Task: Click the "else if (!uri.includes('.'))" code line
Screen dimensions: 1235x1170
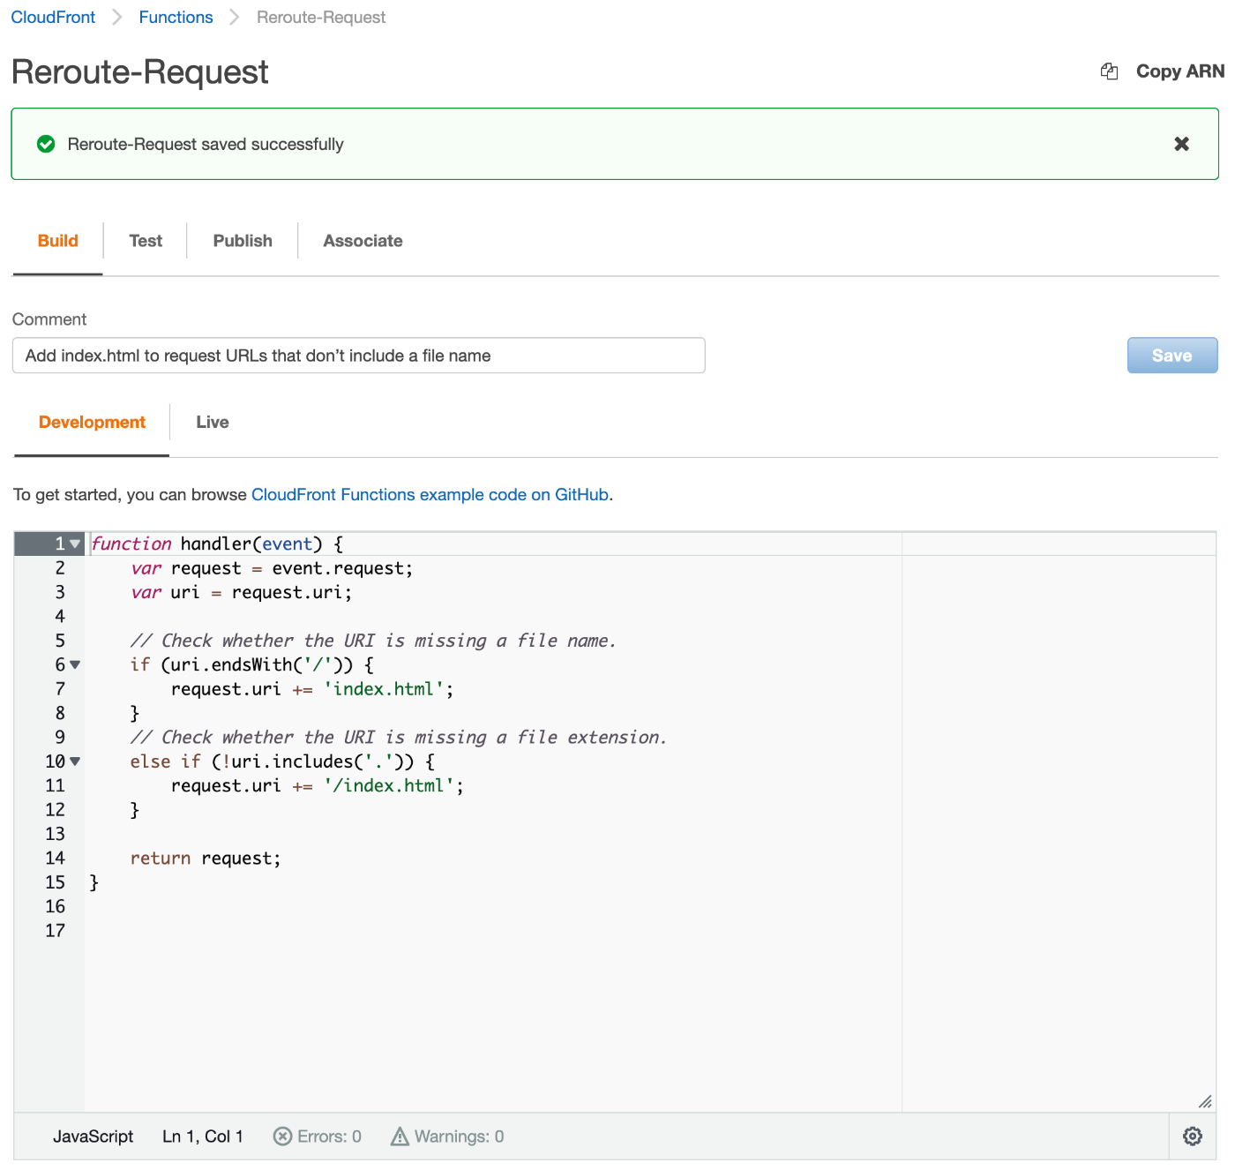Action: [282, 761]
